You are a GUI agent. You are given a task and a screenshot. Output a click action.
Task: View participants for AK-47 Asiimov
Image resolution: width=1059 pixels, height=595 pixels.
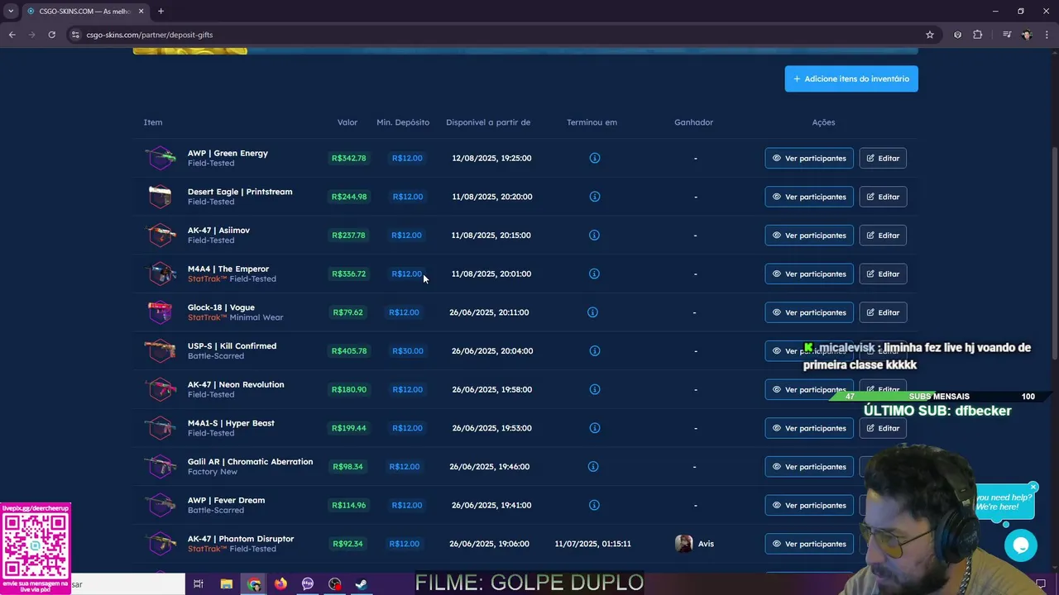pos(809,236)
